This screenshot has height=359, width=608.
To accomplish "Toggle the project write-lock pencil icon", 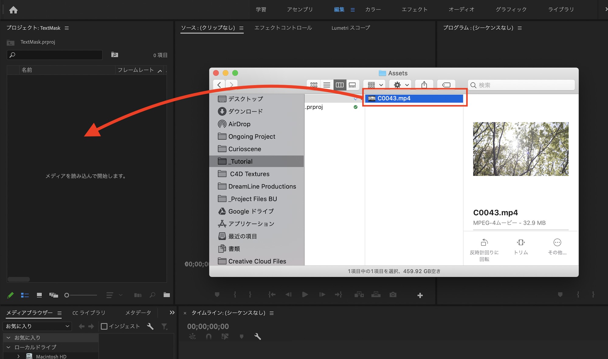I will (10, 295).
